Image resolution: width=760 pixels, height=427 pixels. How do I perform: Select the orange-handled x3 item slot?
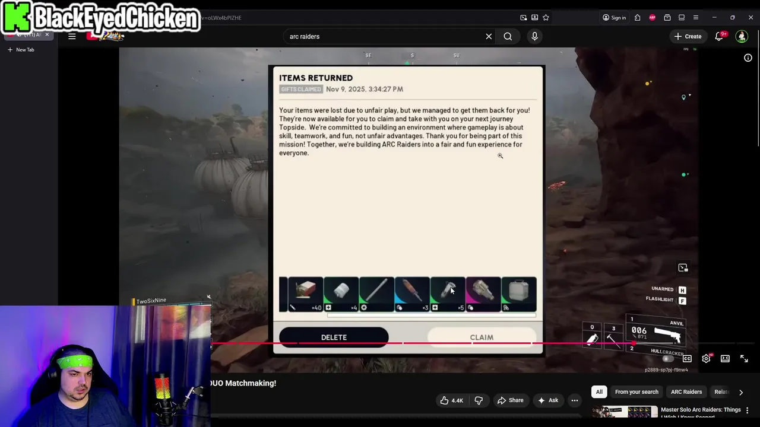[412, 294]
